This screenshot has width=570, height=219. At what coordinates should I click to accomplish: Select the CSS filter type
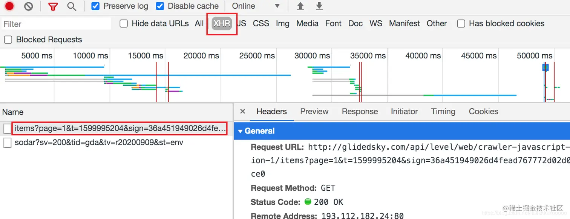coord(261,23)
